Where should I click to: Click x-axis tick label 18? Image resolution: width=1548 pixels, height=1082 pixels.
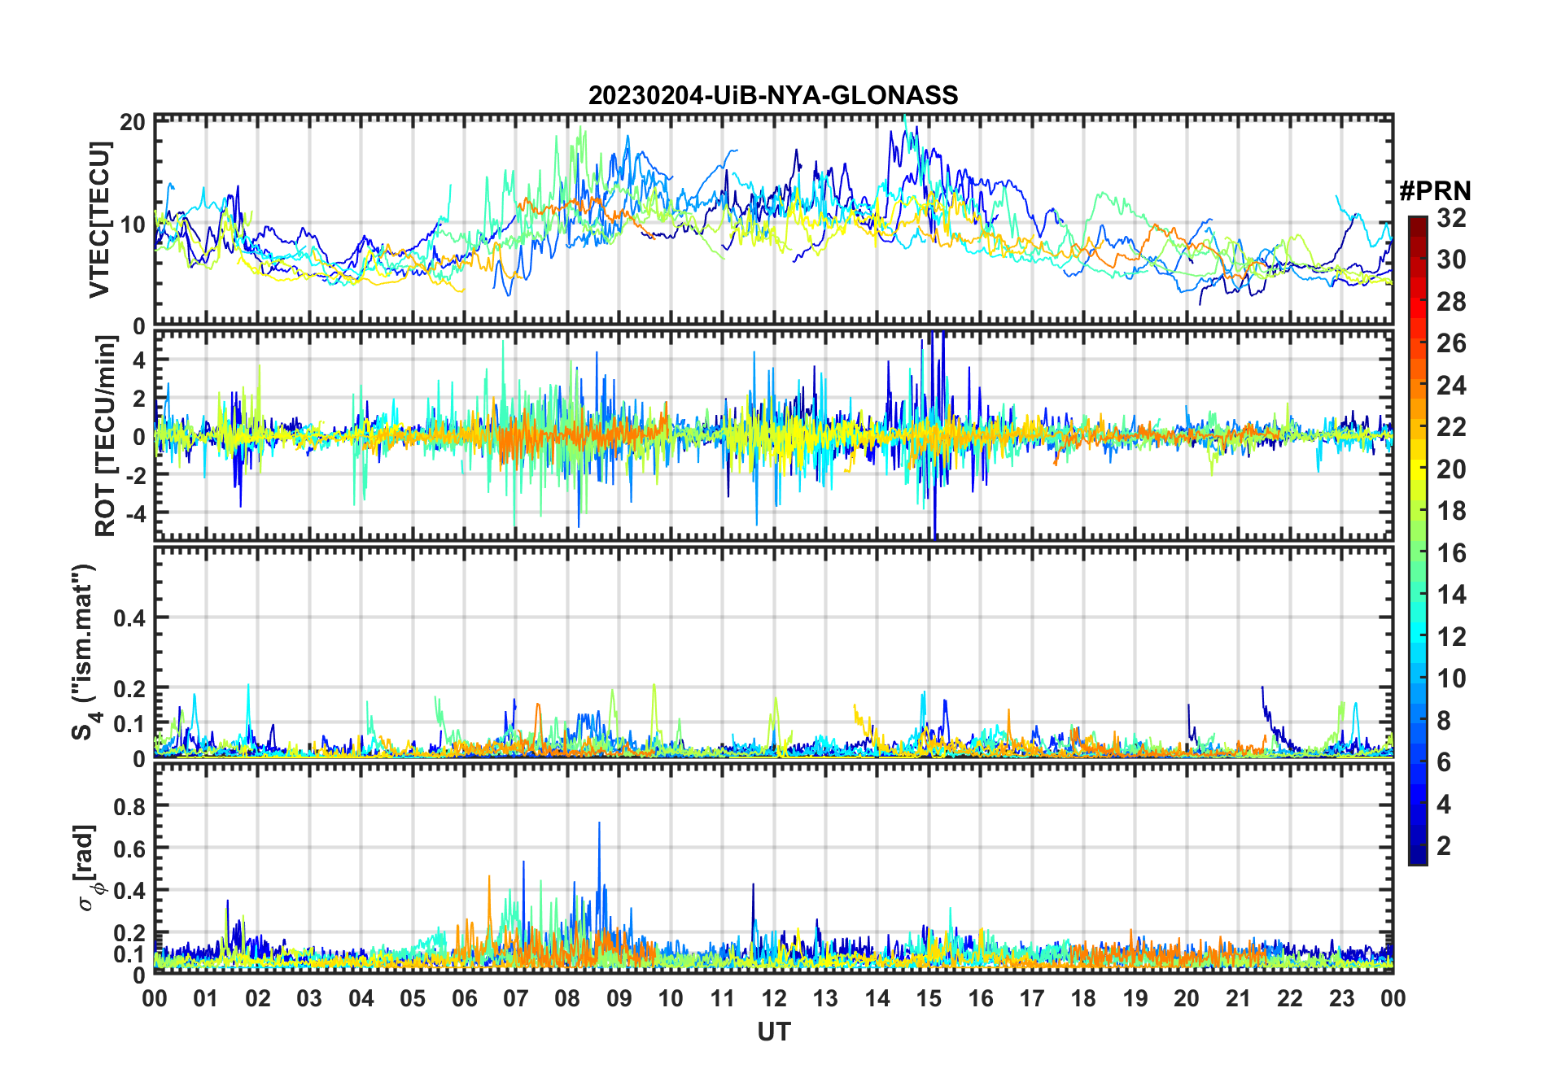[x=1083, y=998]
